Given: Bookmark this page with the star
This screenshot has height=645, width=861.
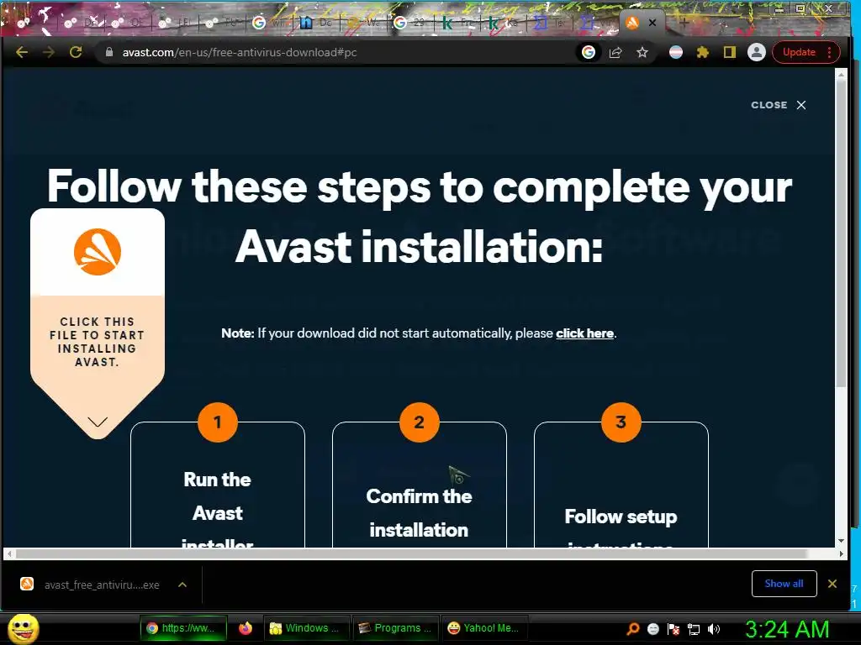Looking at the screenshot, I should pos(642,52).
